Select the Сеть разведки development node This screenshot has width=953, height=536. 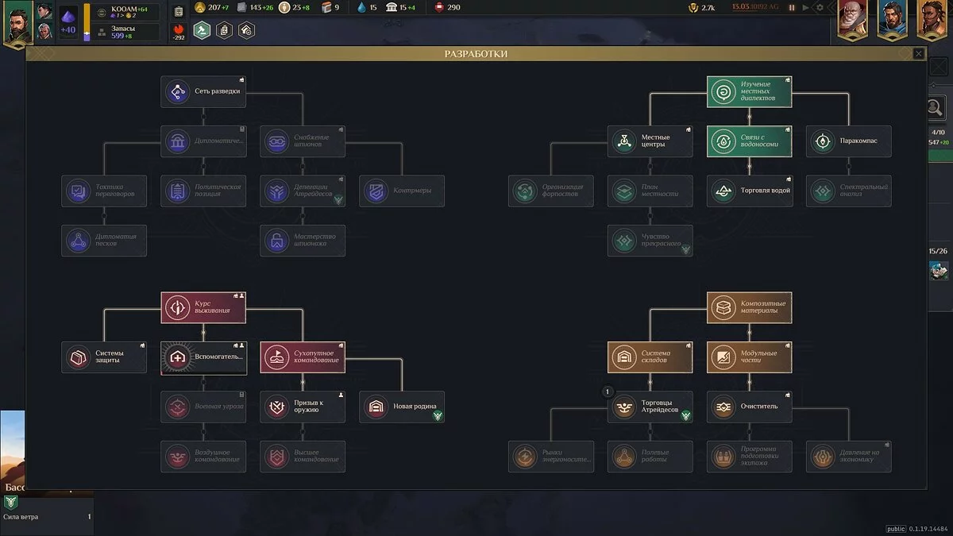pyautogui.click(x=203, y=91)
